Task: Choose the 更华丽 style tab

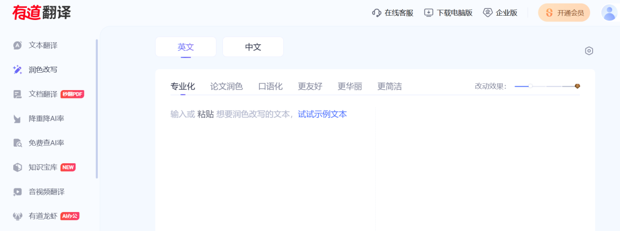Action: pos(350,87)
